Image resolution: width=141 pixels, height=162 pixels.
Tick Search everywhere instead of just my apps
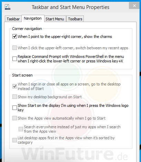click(x=21, y=129)
